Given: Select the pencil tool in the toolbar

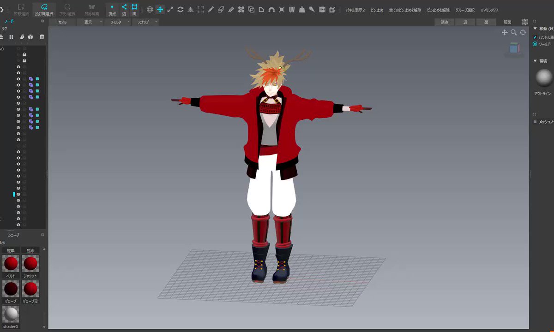Looking at the screenshot, I should coord(211,9).
